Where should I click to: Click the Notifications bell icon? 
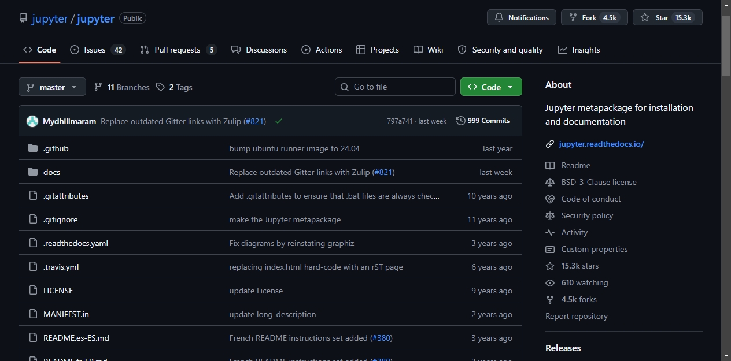pos(499,18)
